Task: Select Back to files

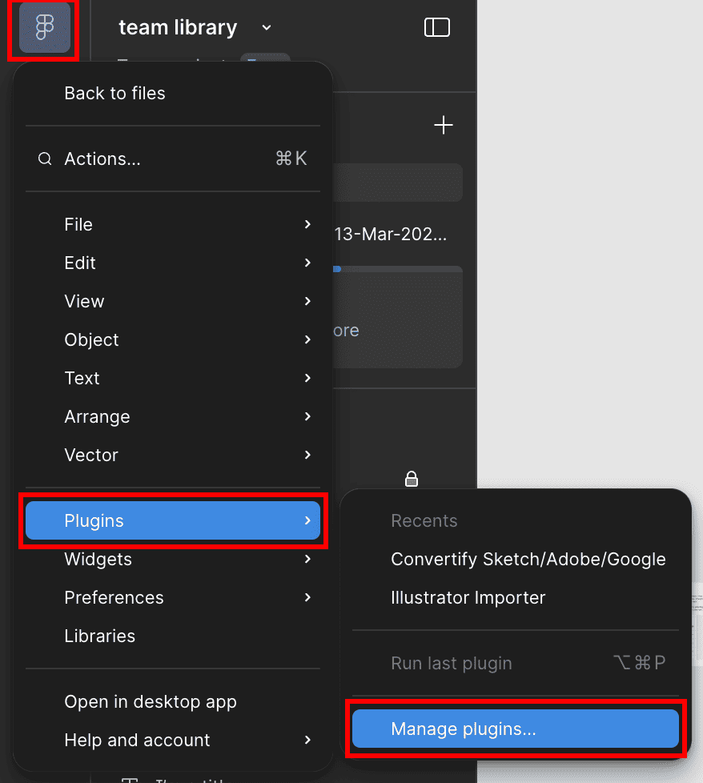Action: point(114,94)
